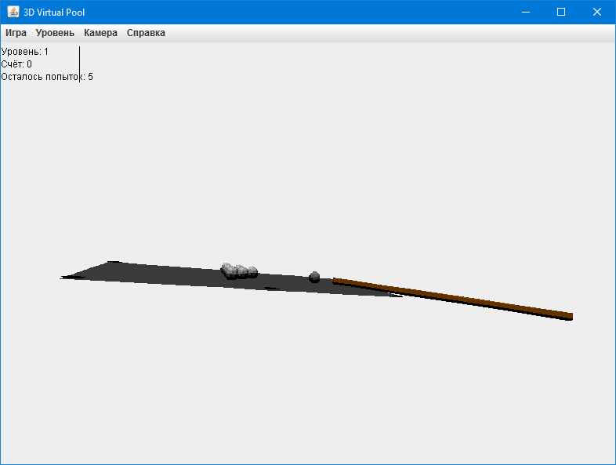Click the Счёт: 0 score label
616x465 pixels.
[x=16, y=64]
